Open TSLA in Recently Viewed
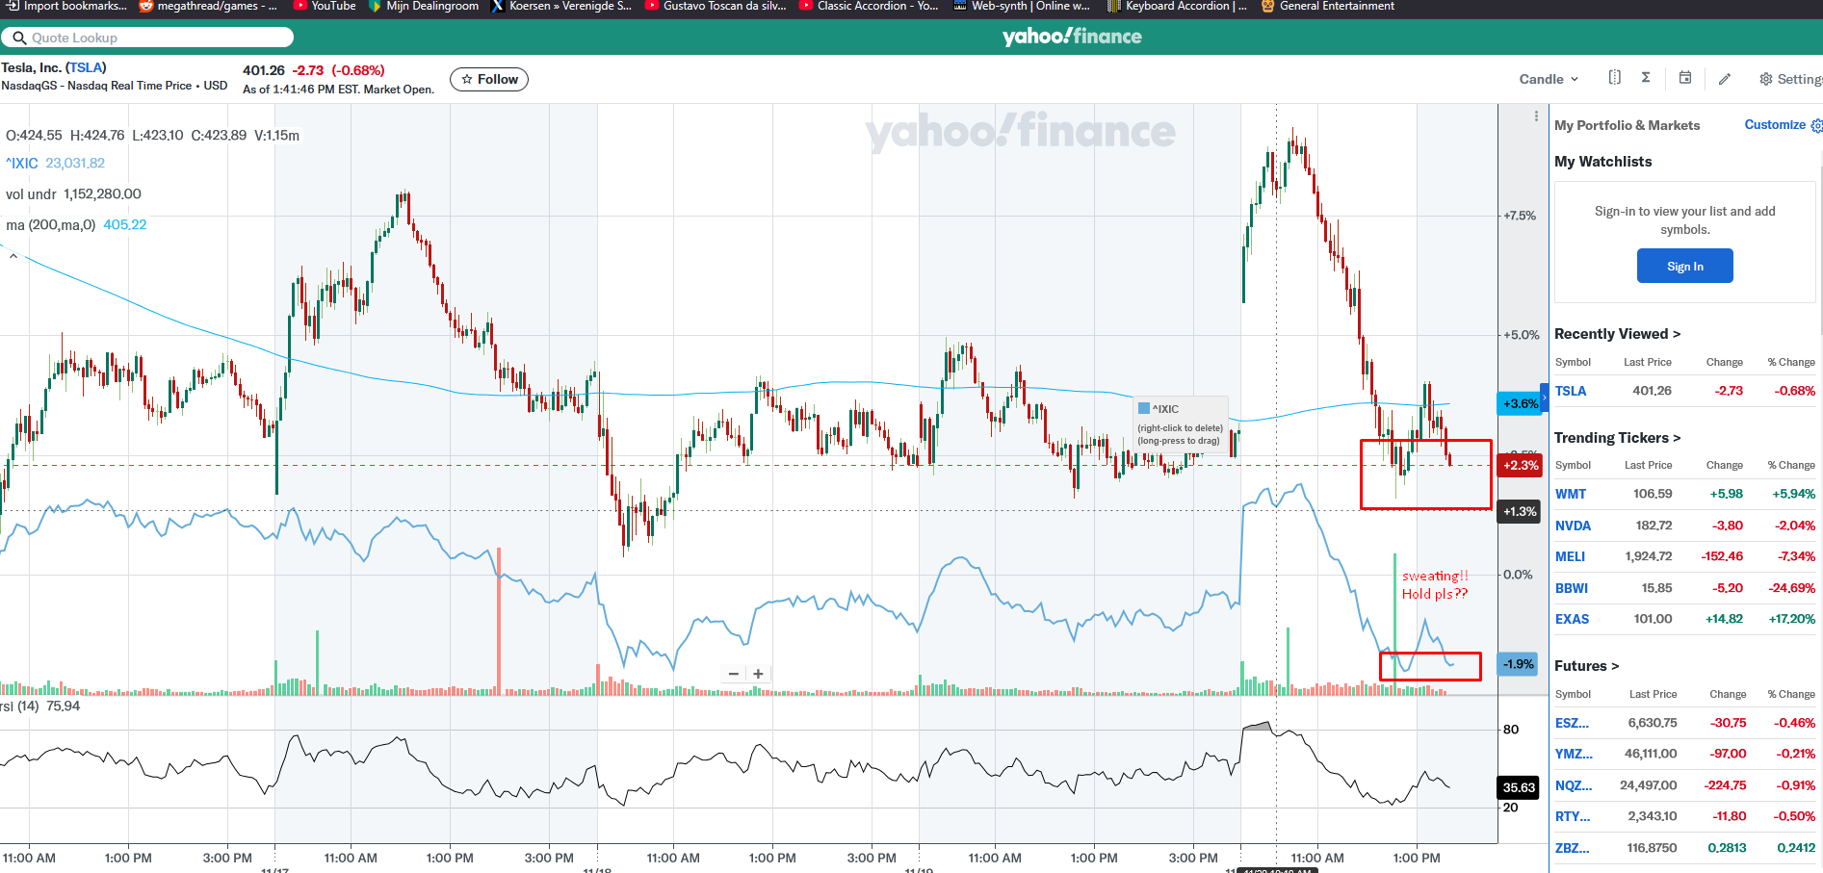1823x873 pixels. click(x=1571, y=391)
